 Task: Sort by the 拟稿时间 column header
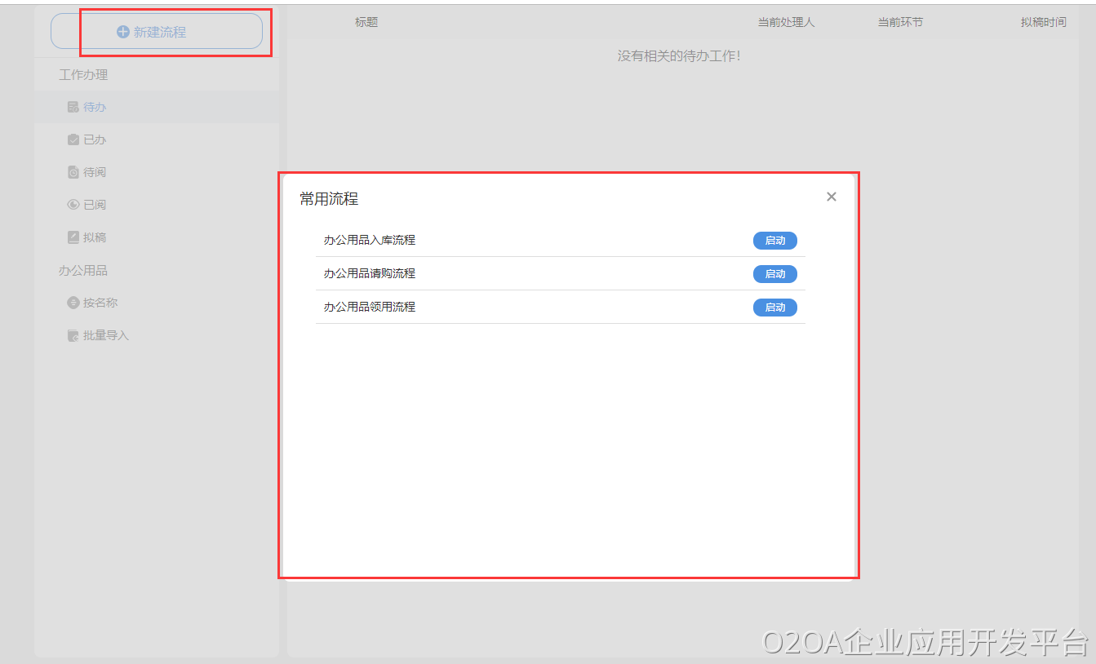1043,22
